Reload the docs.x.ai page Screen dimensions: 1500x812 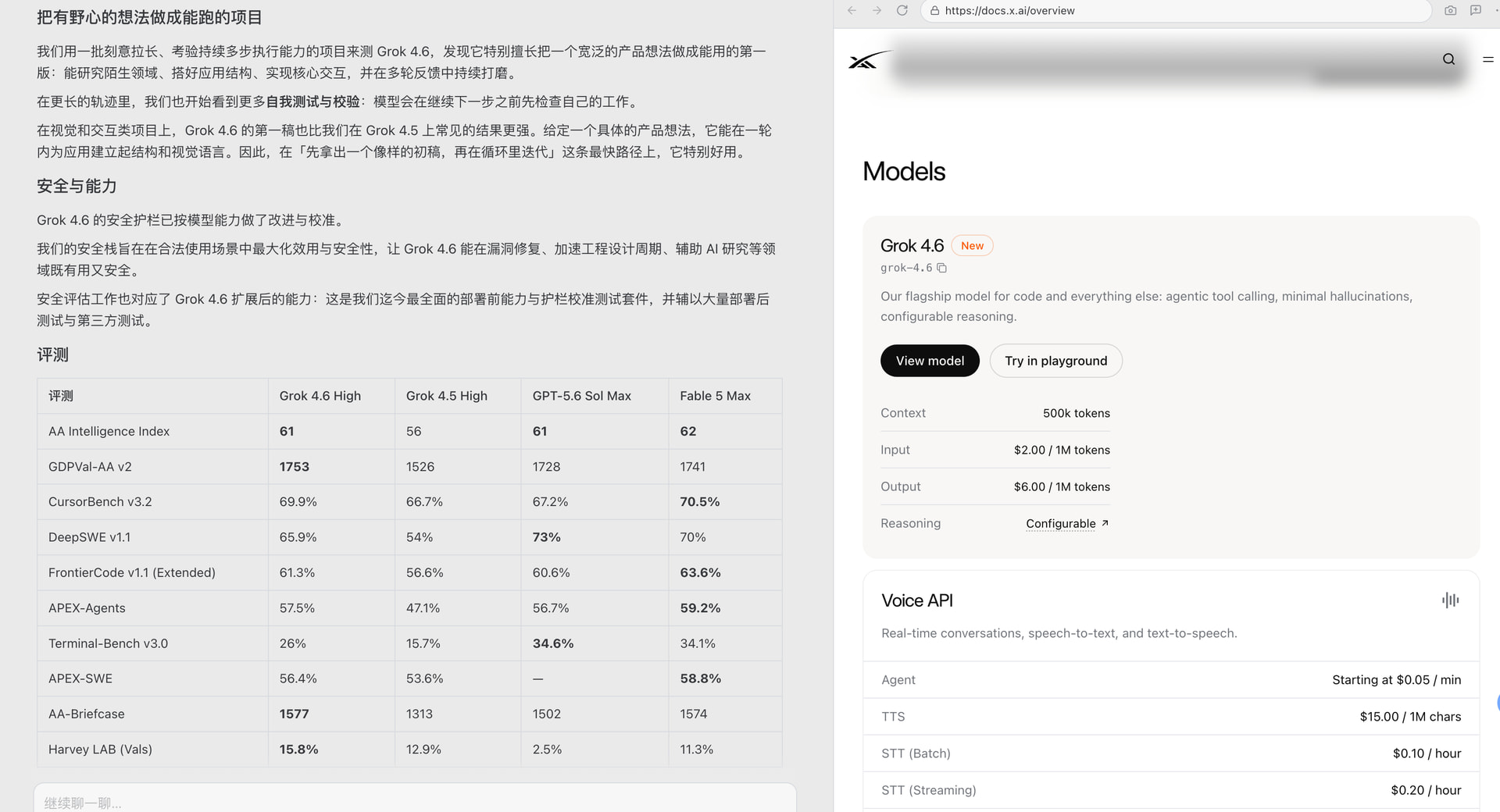(x=902, y=10)
